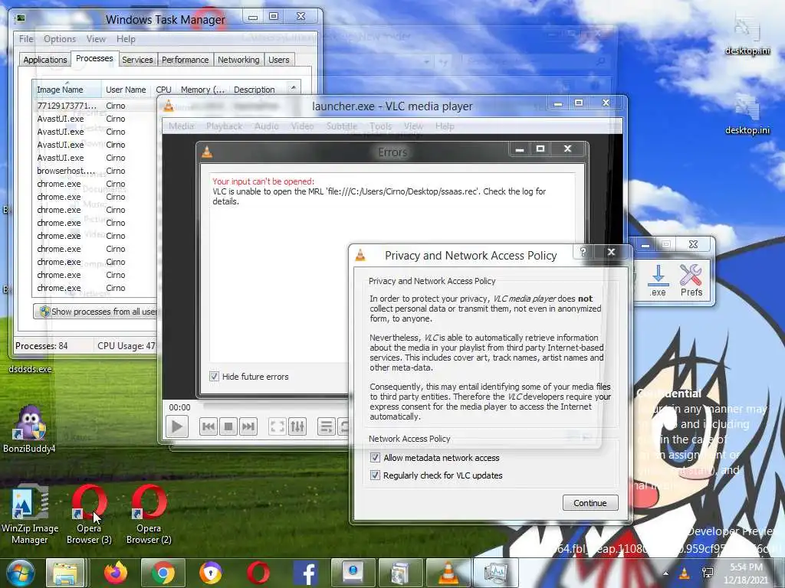Select the 77129173771... process row
The image size is (785, 588).
[x=95, y=106]
